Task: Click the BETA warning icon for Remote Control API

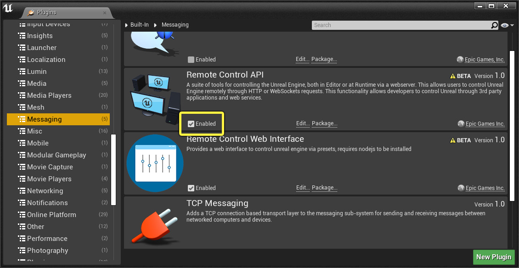Action: (453, 76)
